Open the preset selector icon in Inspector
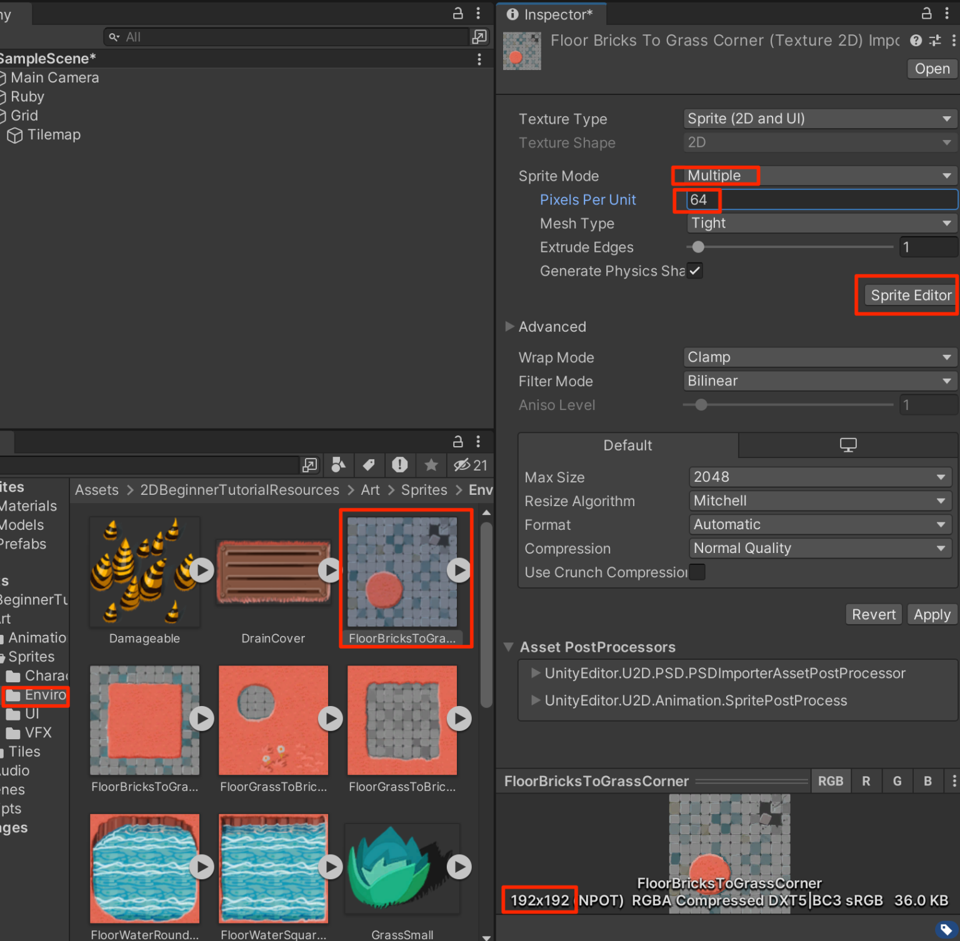This screenshot has width=960, height=941. (x=935, y=41)
